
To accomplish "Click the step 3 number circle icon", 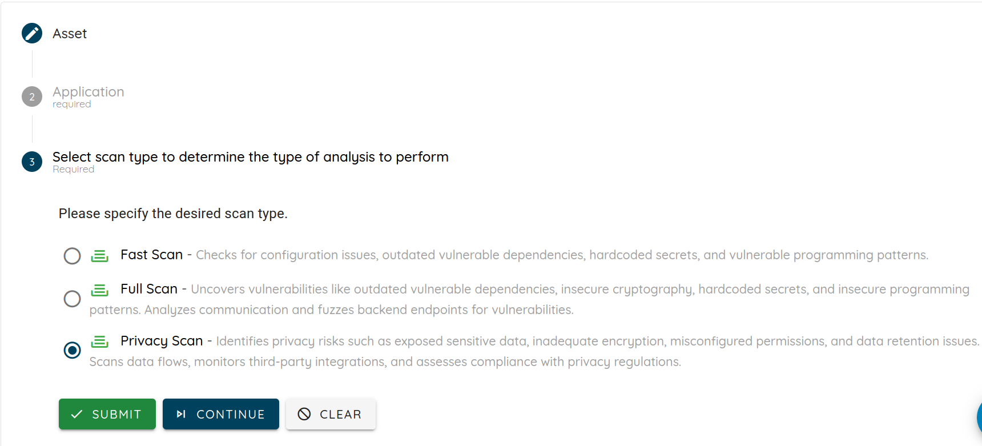I will 32,162.
